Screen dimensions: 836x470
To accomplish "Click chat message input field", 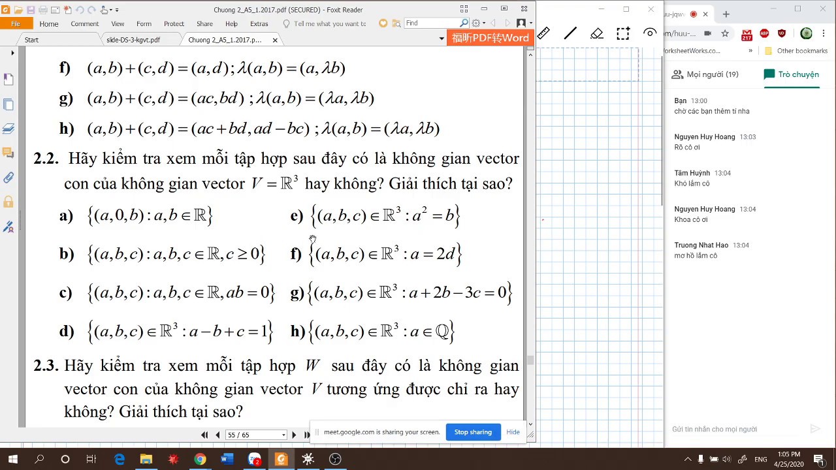I will tap(738, 429).
